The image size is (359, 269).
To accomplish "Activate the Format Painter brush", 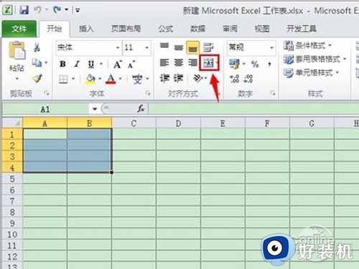I will (x=37, y=78).
